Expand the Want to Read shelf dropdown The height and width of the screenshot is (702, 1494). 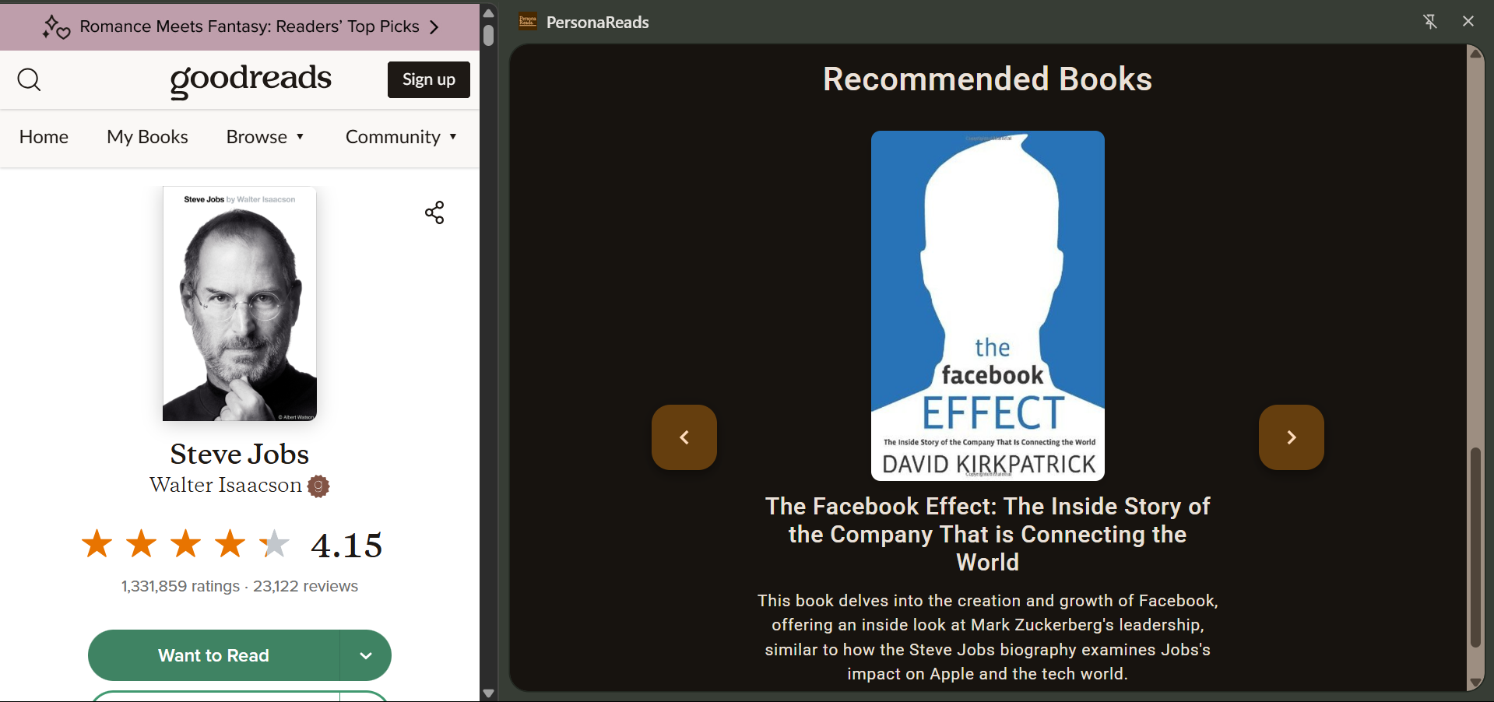tap(366, 655)
